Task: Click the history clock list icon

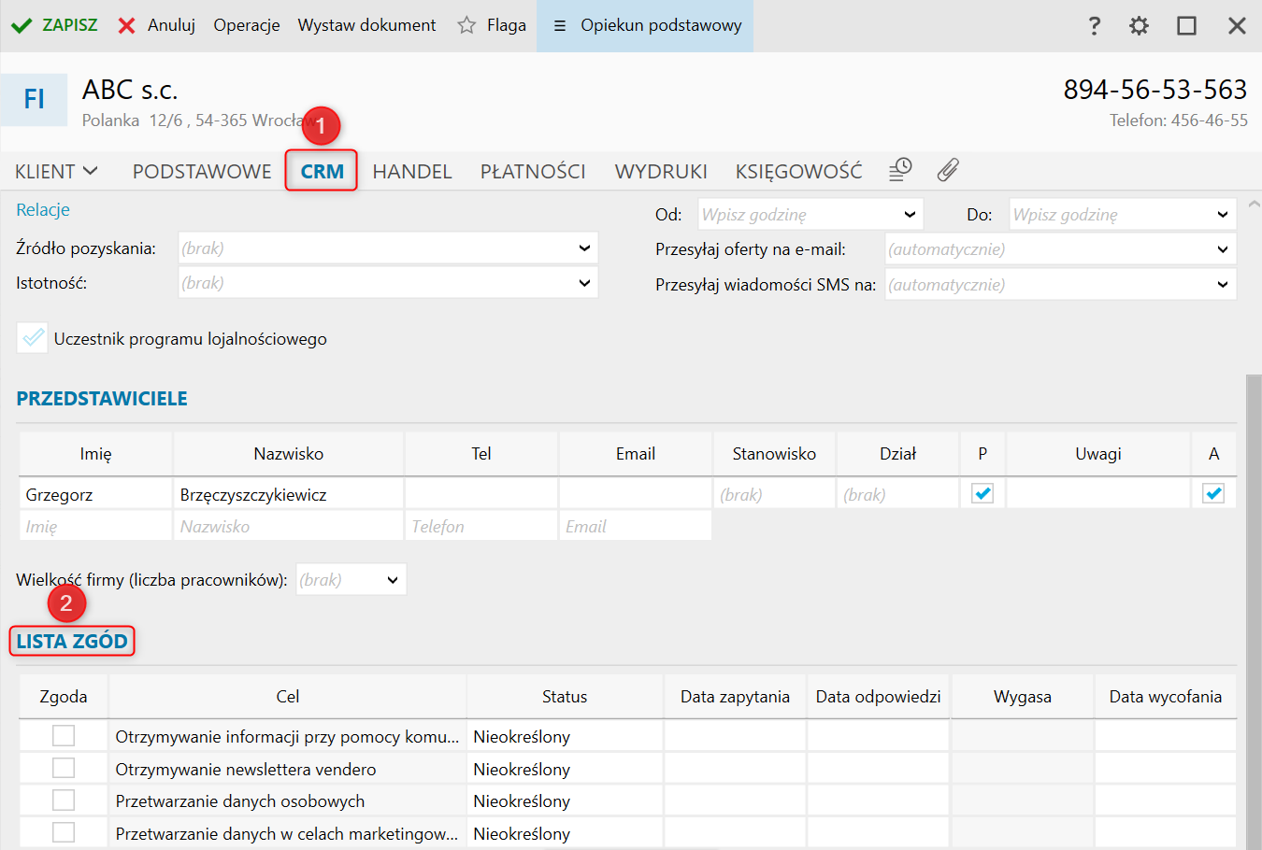Action: (900, 170)
